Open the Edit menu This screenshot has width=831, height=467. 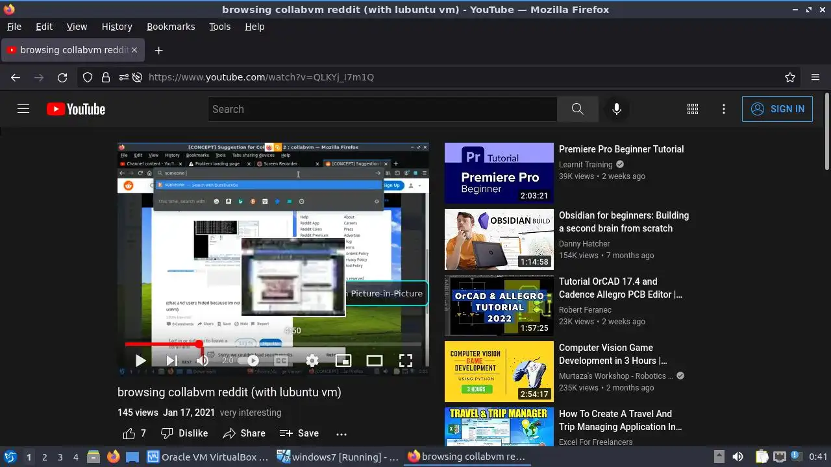(x=44, y=27)
